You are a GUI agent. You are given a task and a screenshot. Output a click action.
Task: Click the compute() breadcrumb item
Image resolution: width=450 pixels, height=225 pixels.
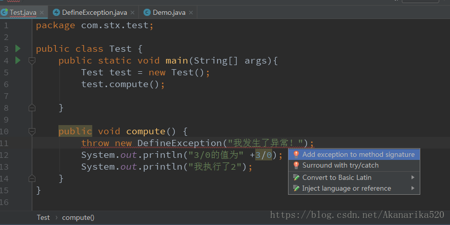(x=78, y=217)
